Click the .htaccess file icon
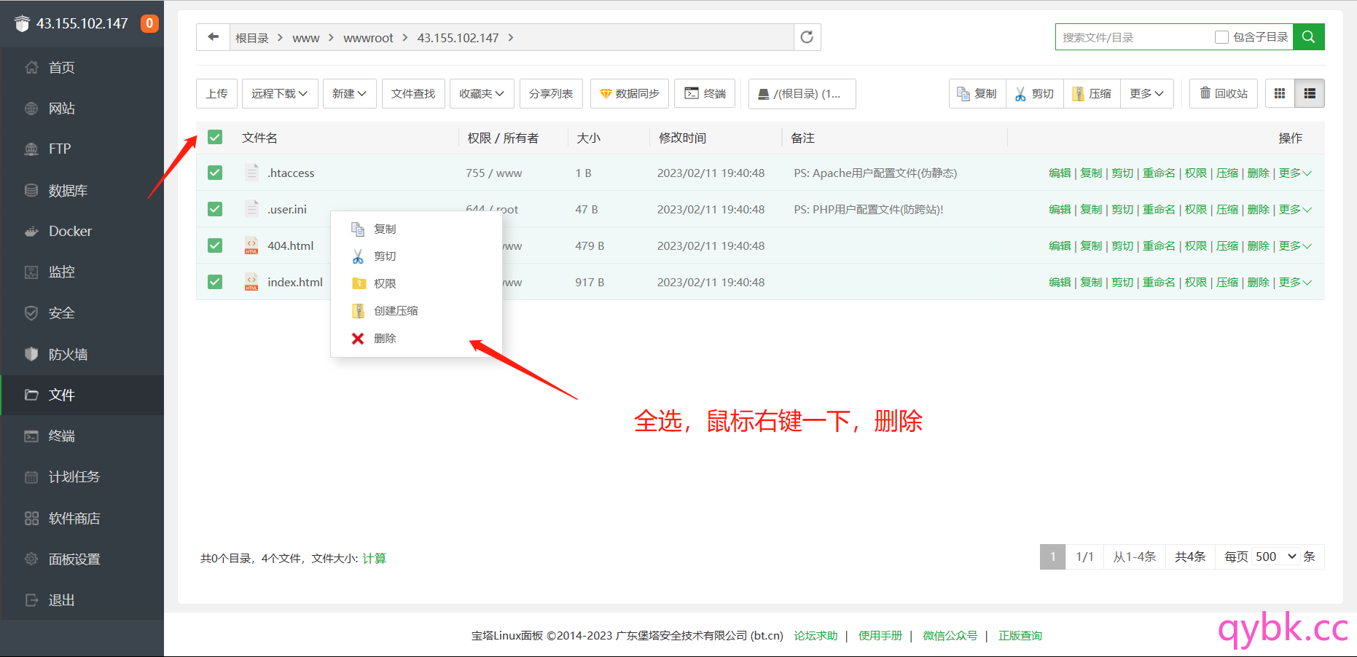 click(x=251, y=173)
